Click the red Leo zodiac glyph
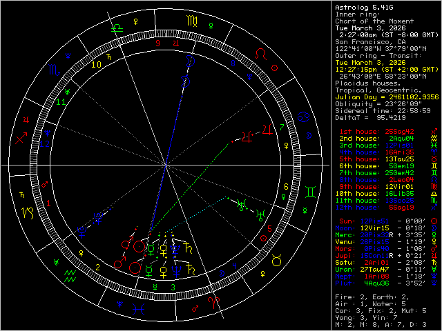This screenshot has height=331, width=442. [261, 52]
